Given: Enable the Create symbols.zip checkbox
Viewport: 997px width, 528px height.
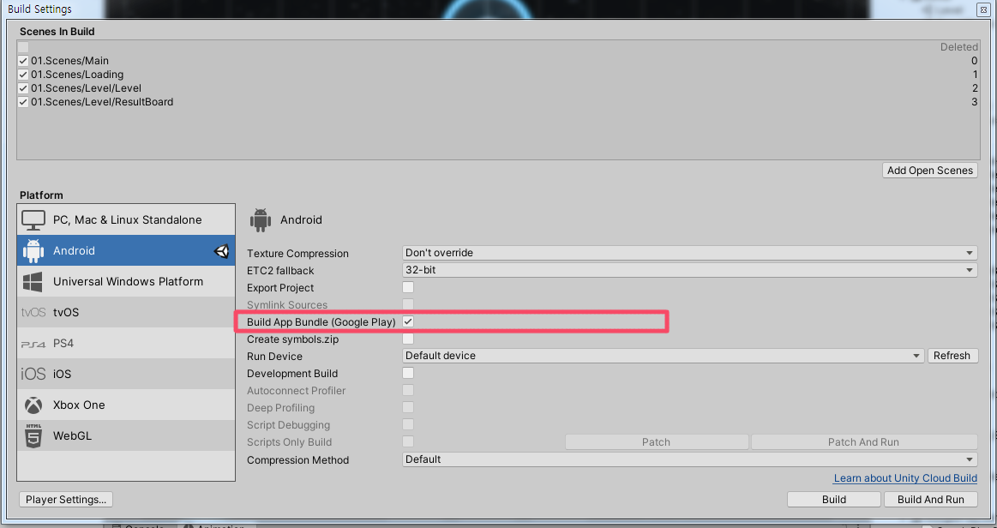Looking at the screenshot, I should 408,339.
